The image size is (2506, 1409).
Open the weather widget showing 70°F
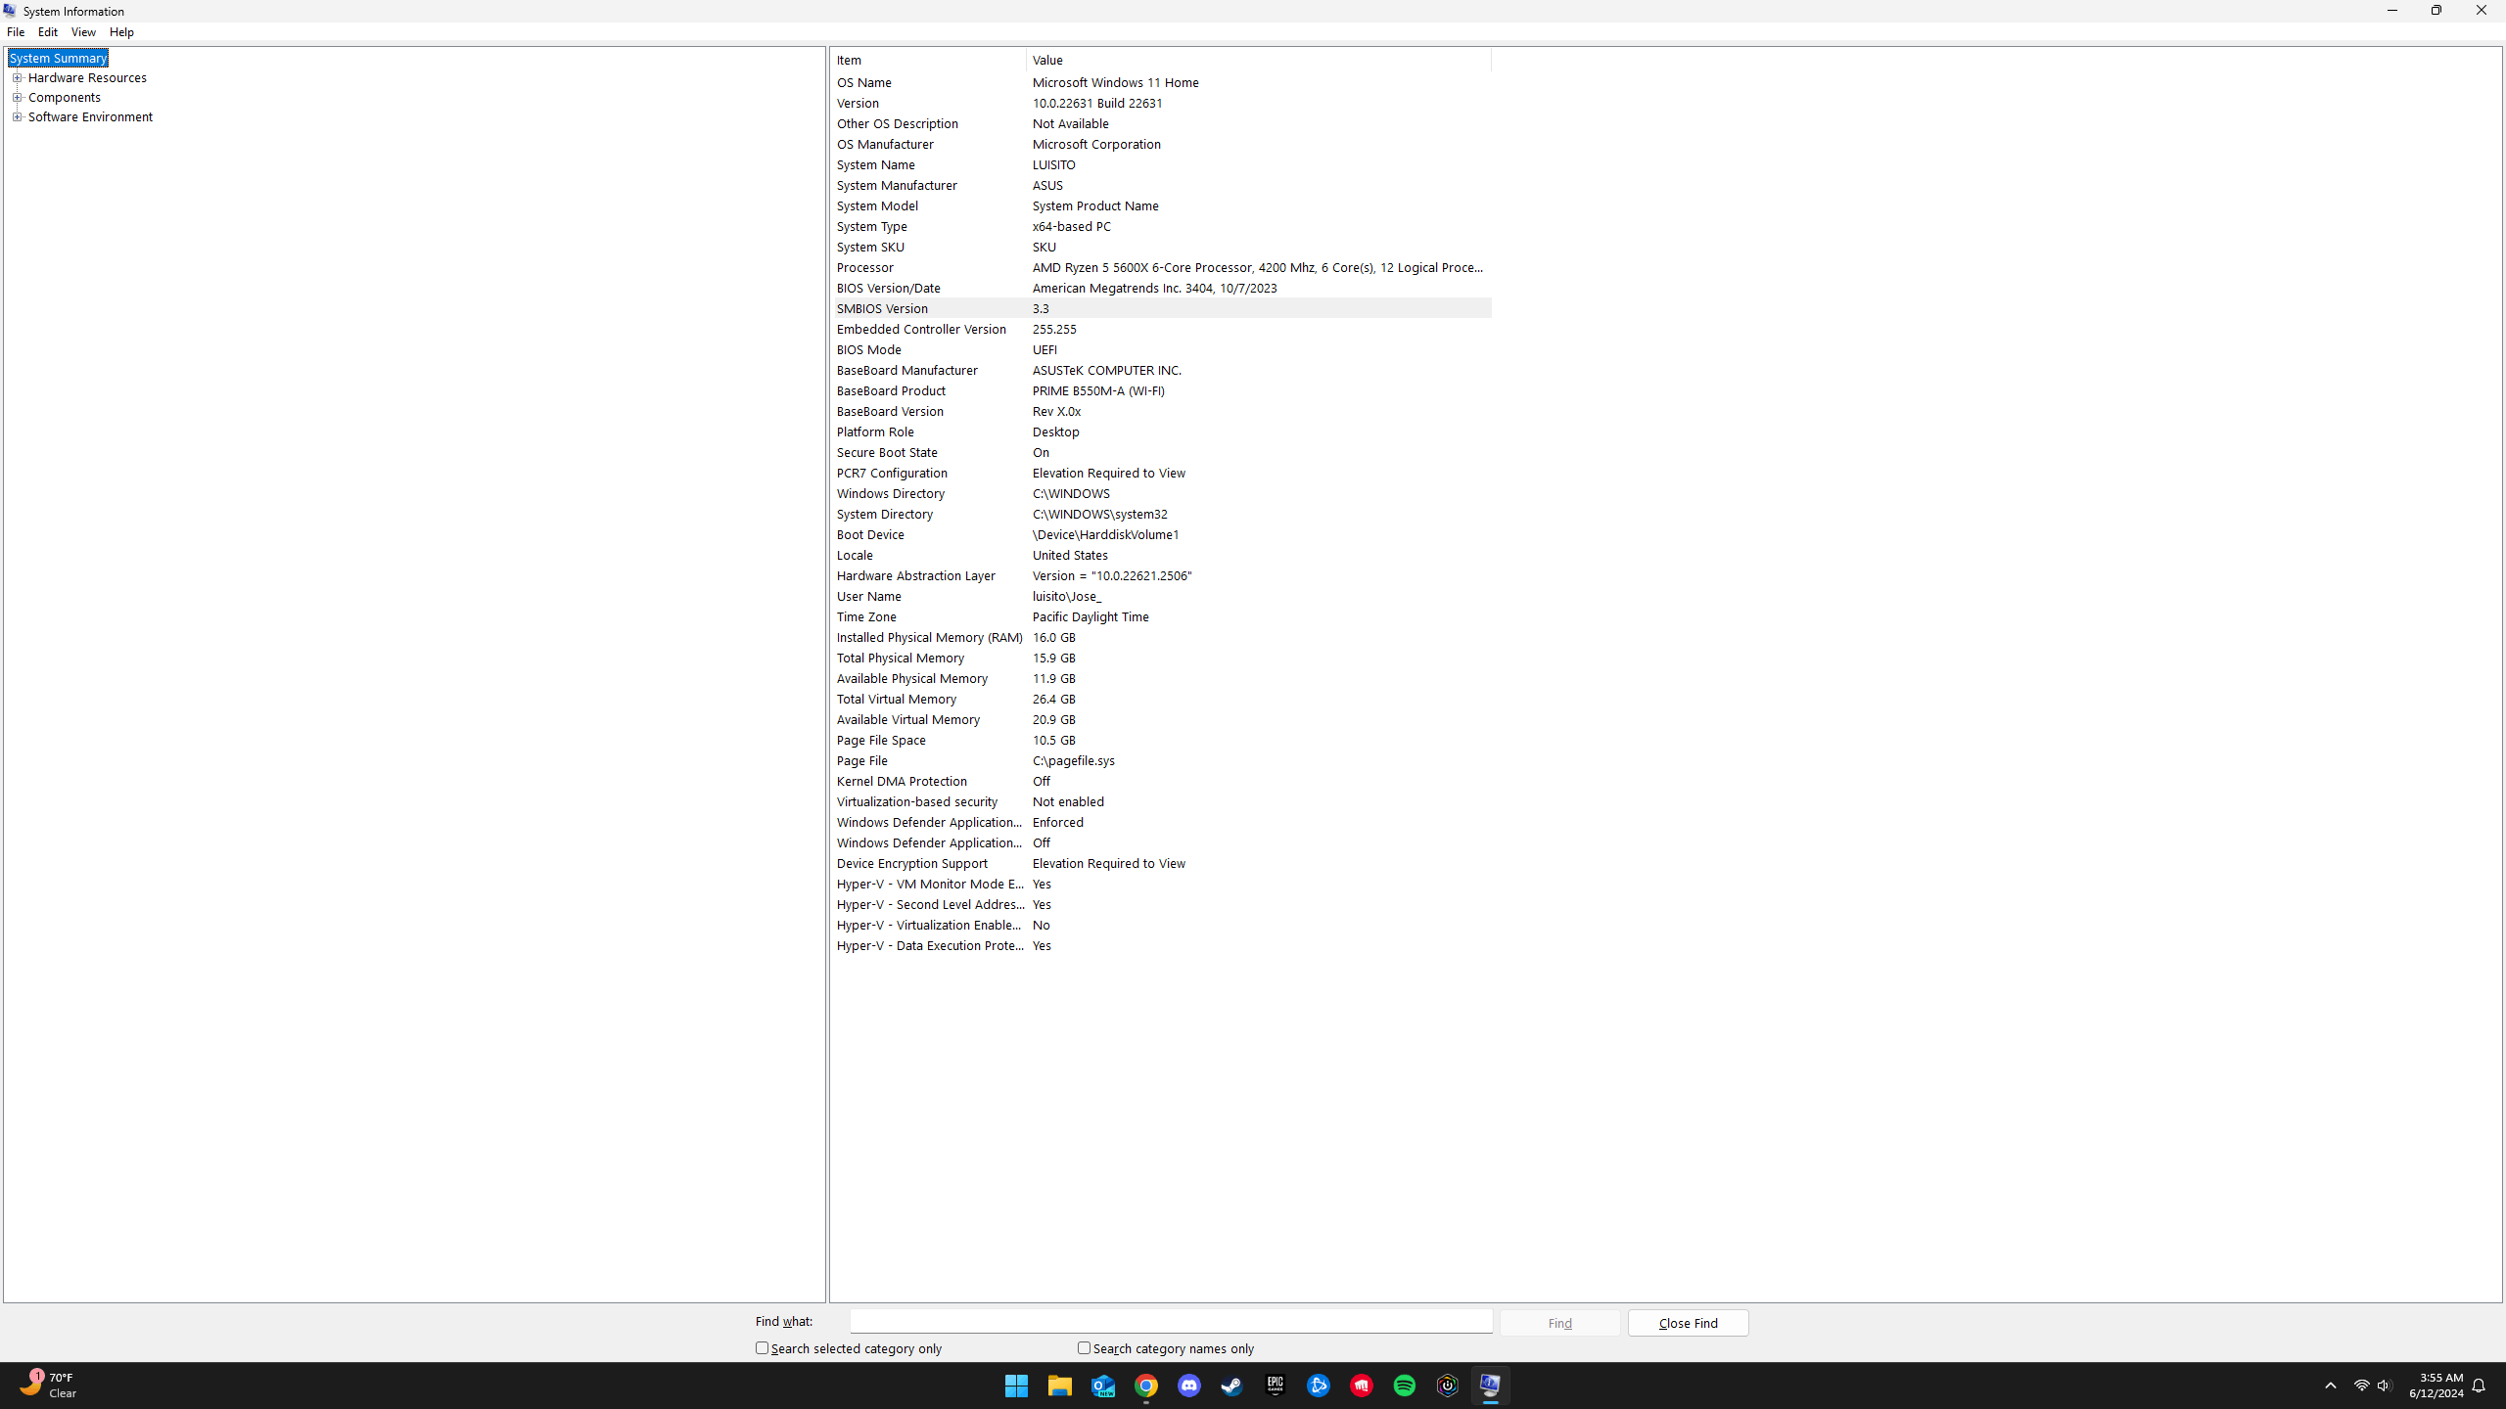click(x=49, y=1385)
